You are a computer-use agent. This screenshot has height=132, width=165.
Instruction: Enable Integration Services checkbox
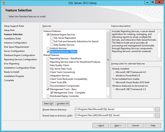[48, 75]
